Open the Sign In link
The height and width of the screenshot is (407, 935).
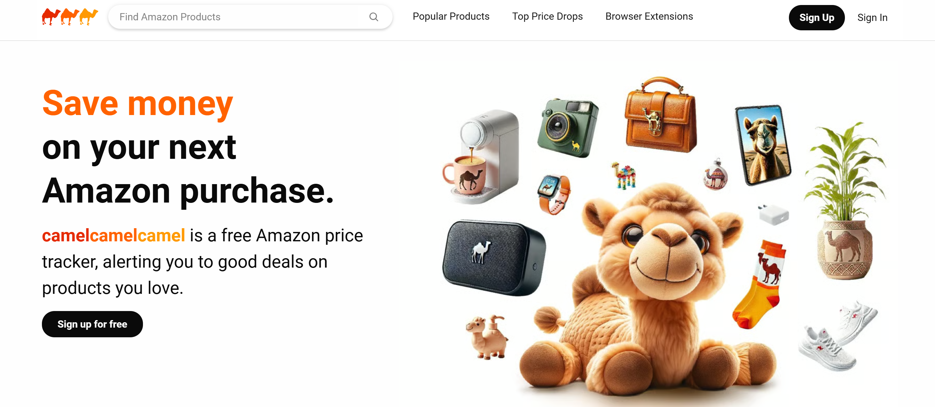872,18
